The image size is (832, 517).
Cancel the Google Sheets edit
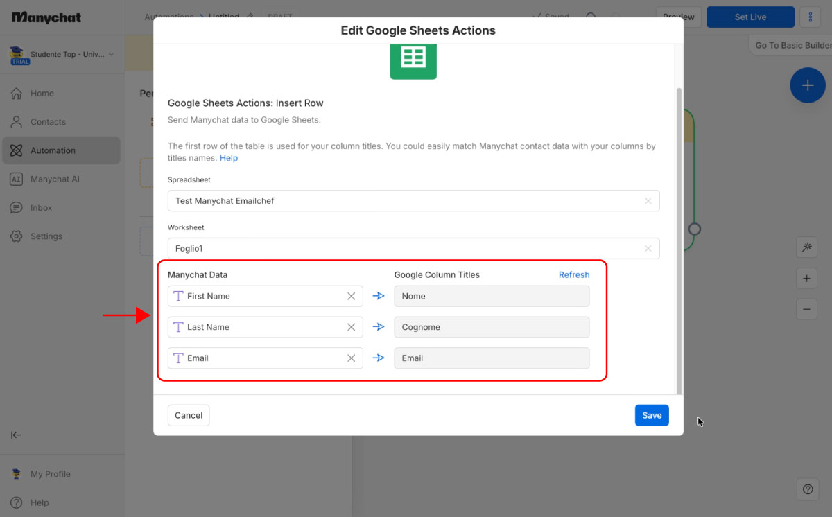coord(189,415)
